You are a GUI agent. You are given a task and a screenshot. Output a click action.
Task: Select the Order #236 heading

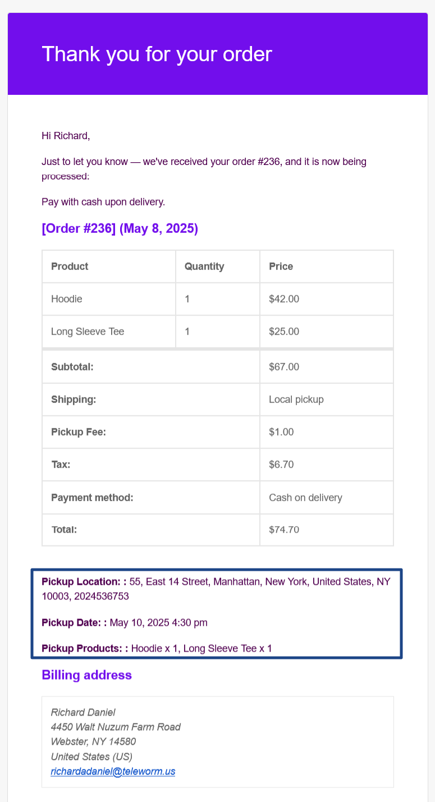coord(120,230)
